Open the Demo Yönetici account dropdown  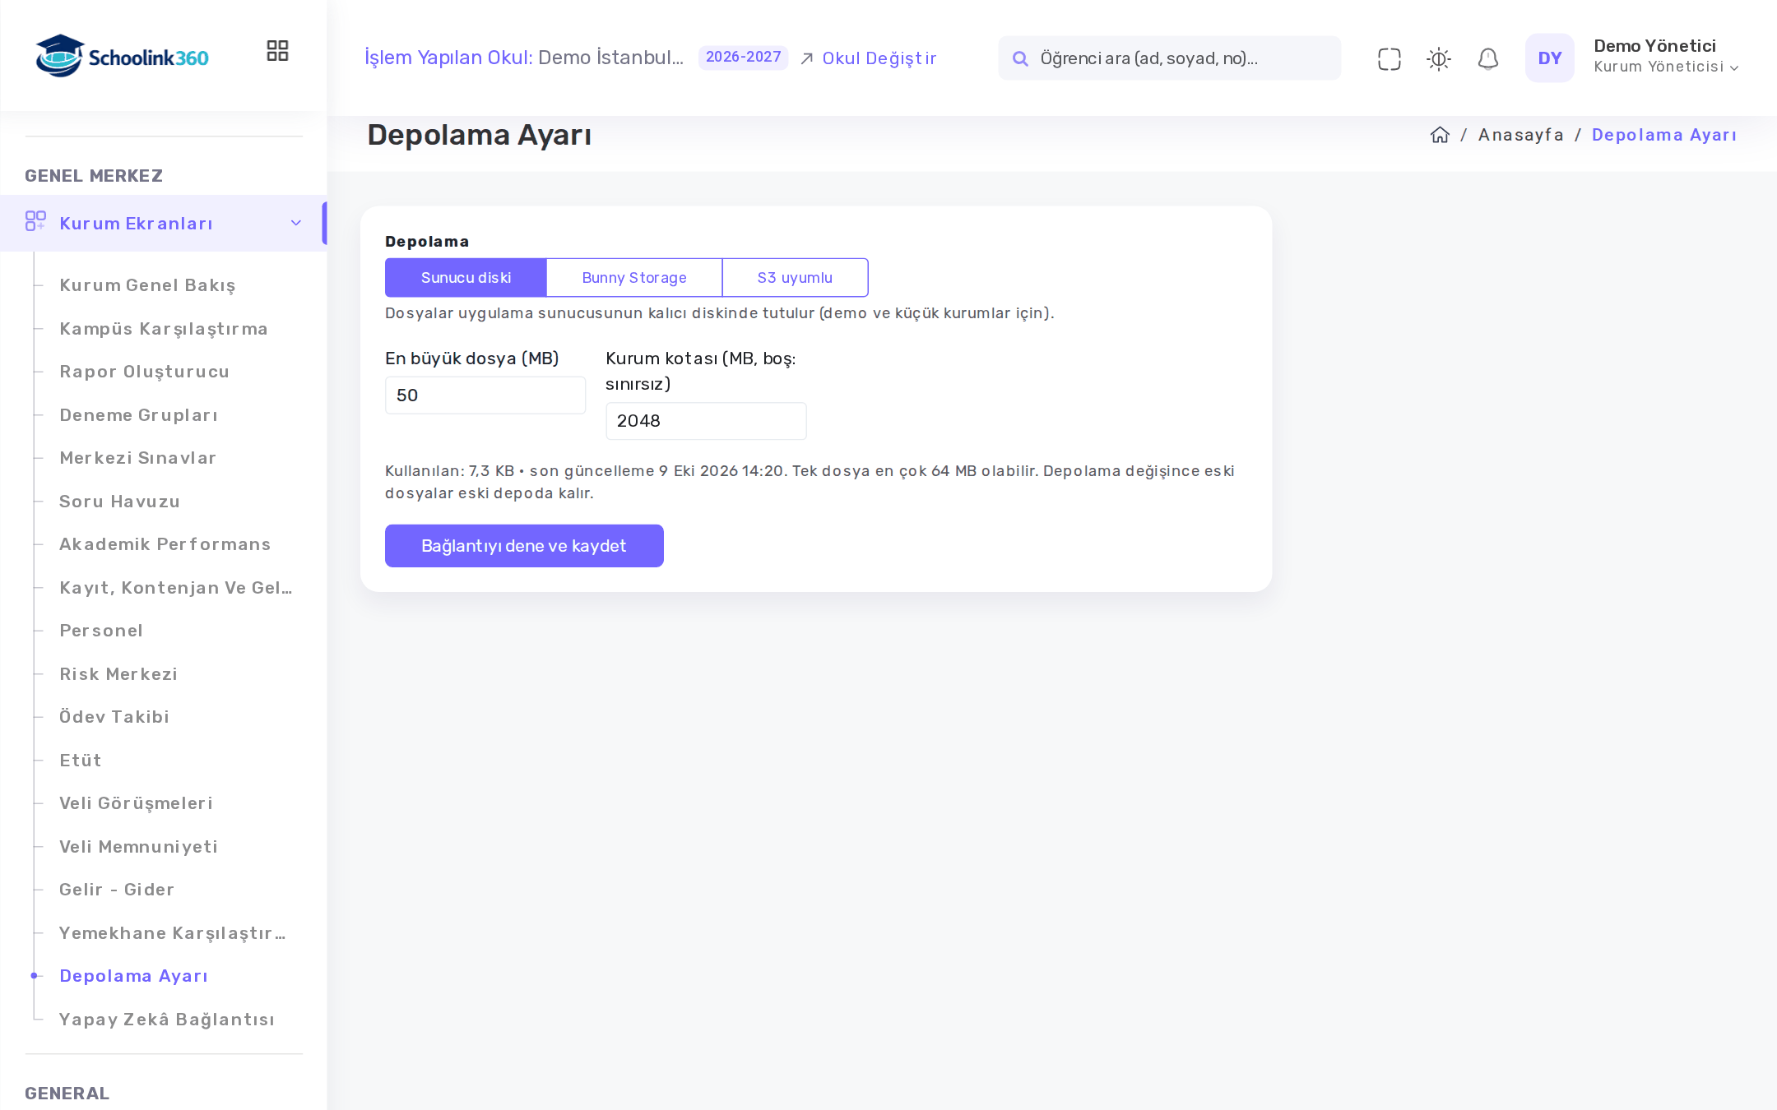point(1665,56)
